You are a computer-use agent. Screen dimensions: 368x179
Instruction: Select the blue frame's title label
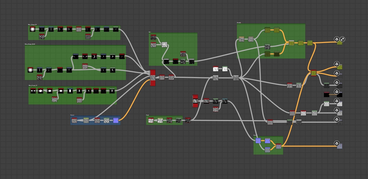(x=72, y=115)
